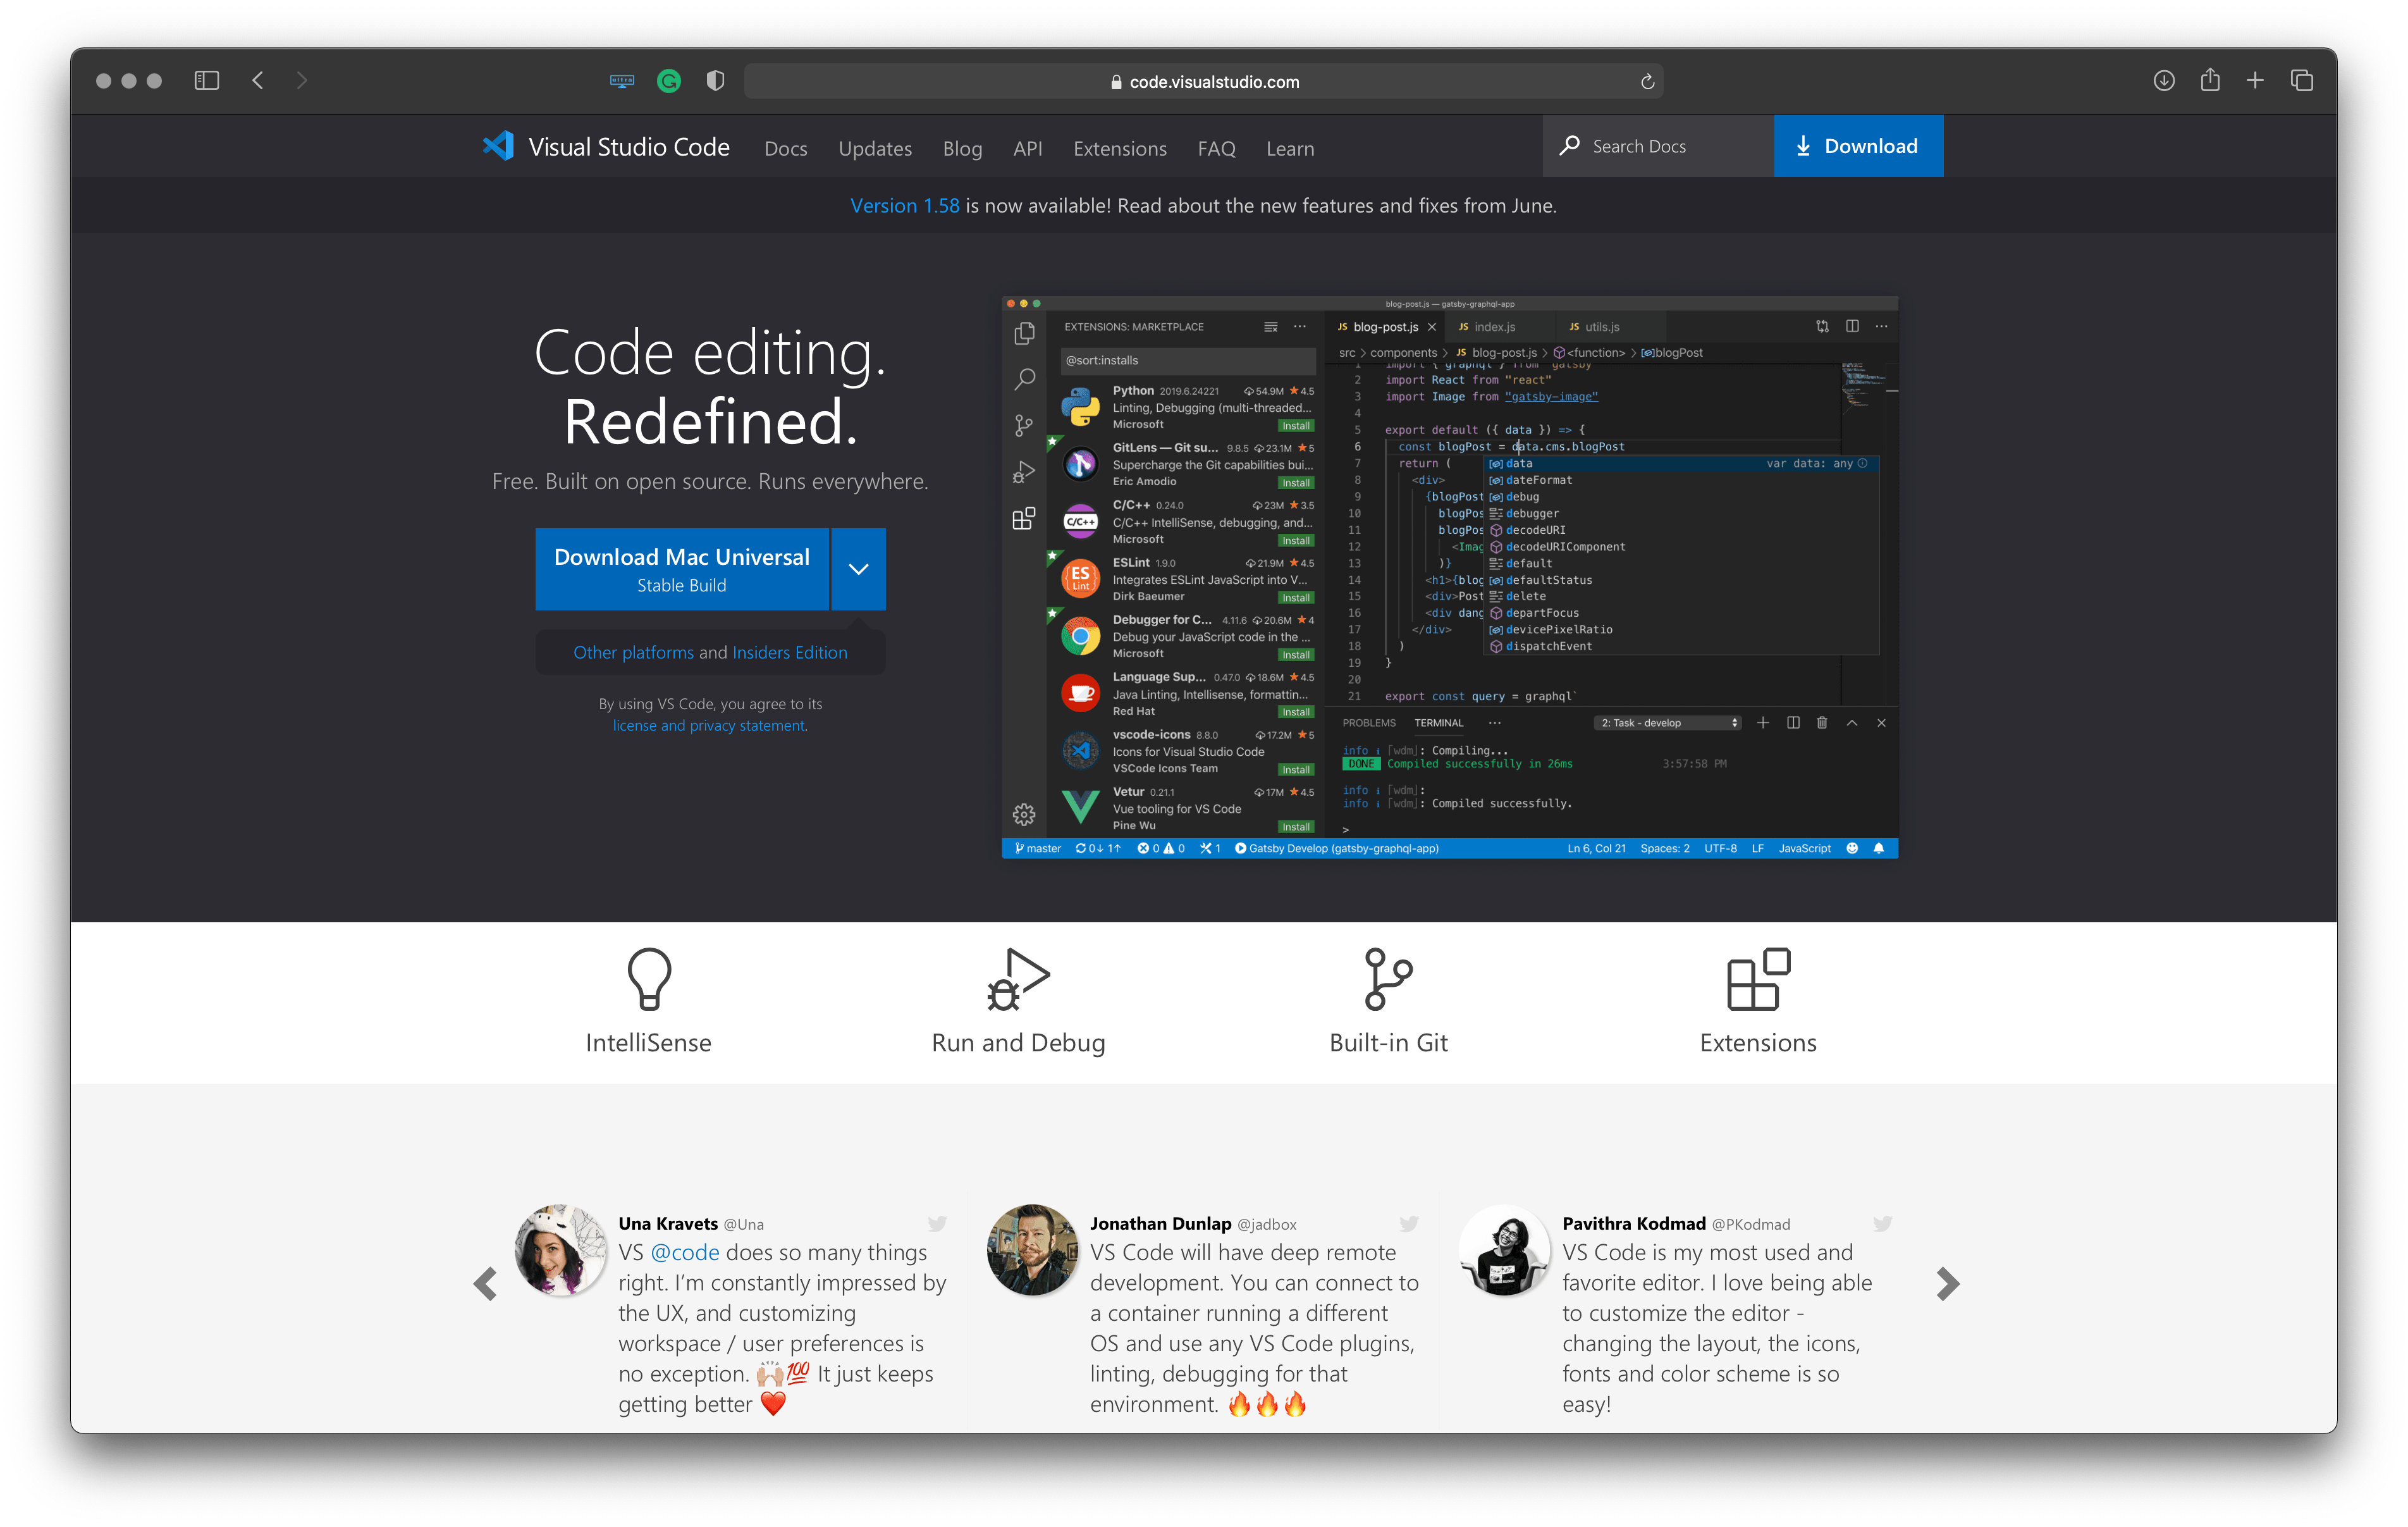Viewport: 2408px width, 1527px height.
Task: Show next testimonials with right arrow
Action: pyautogui.click(x=1947, y=1284)
